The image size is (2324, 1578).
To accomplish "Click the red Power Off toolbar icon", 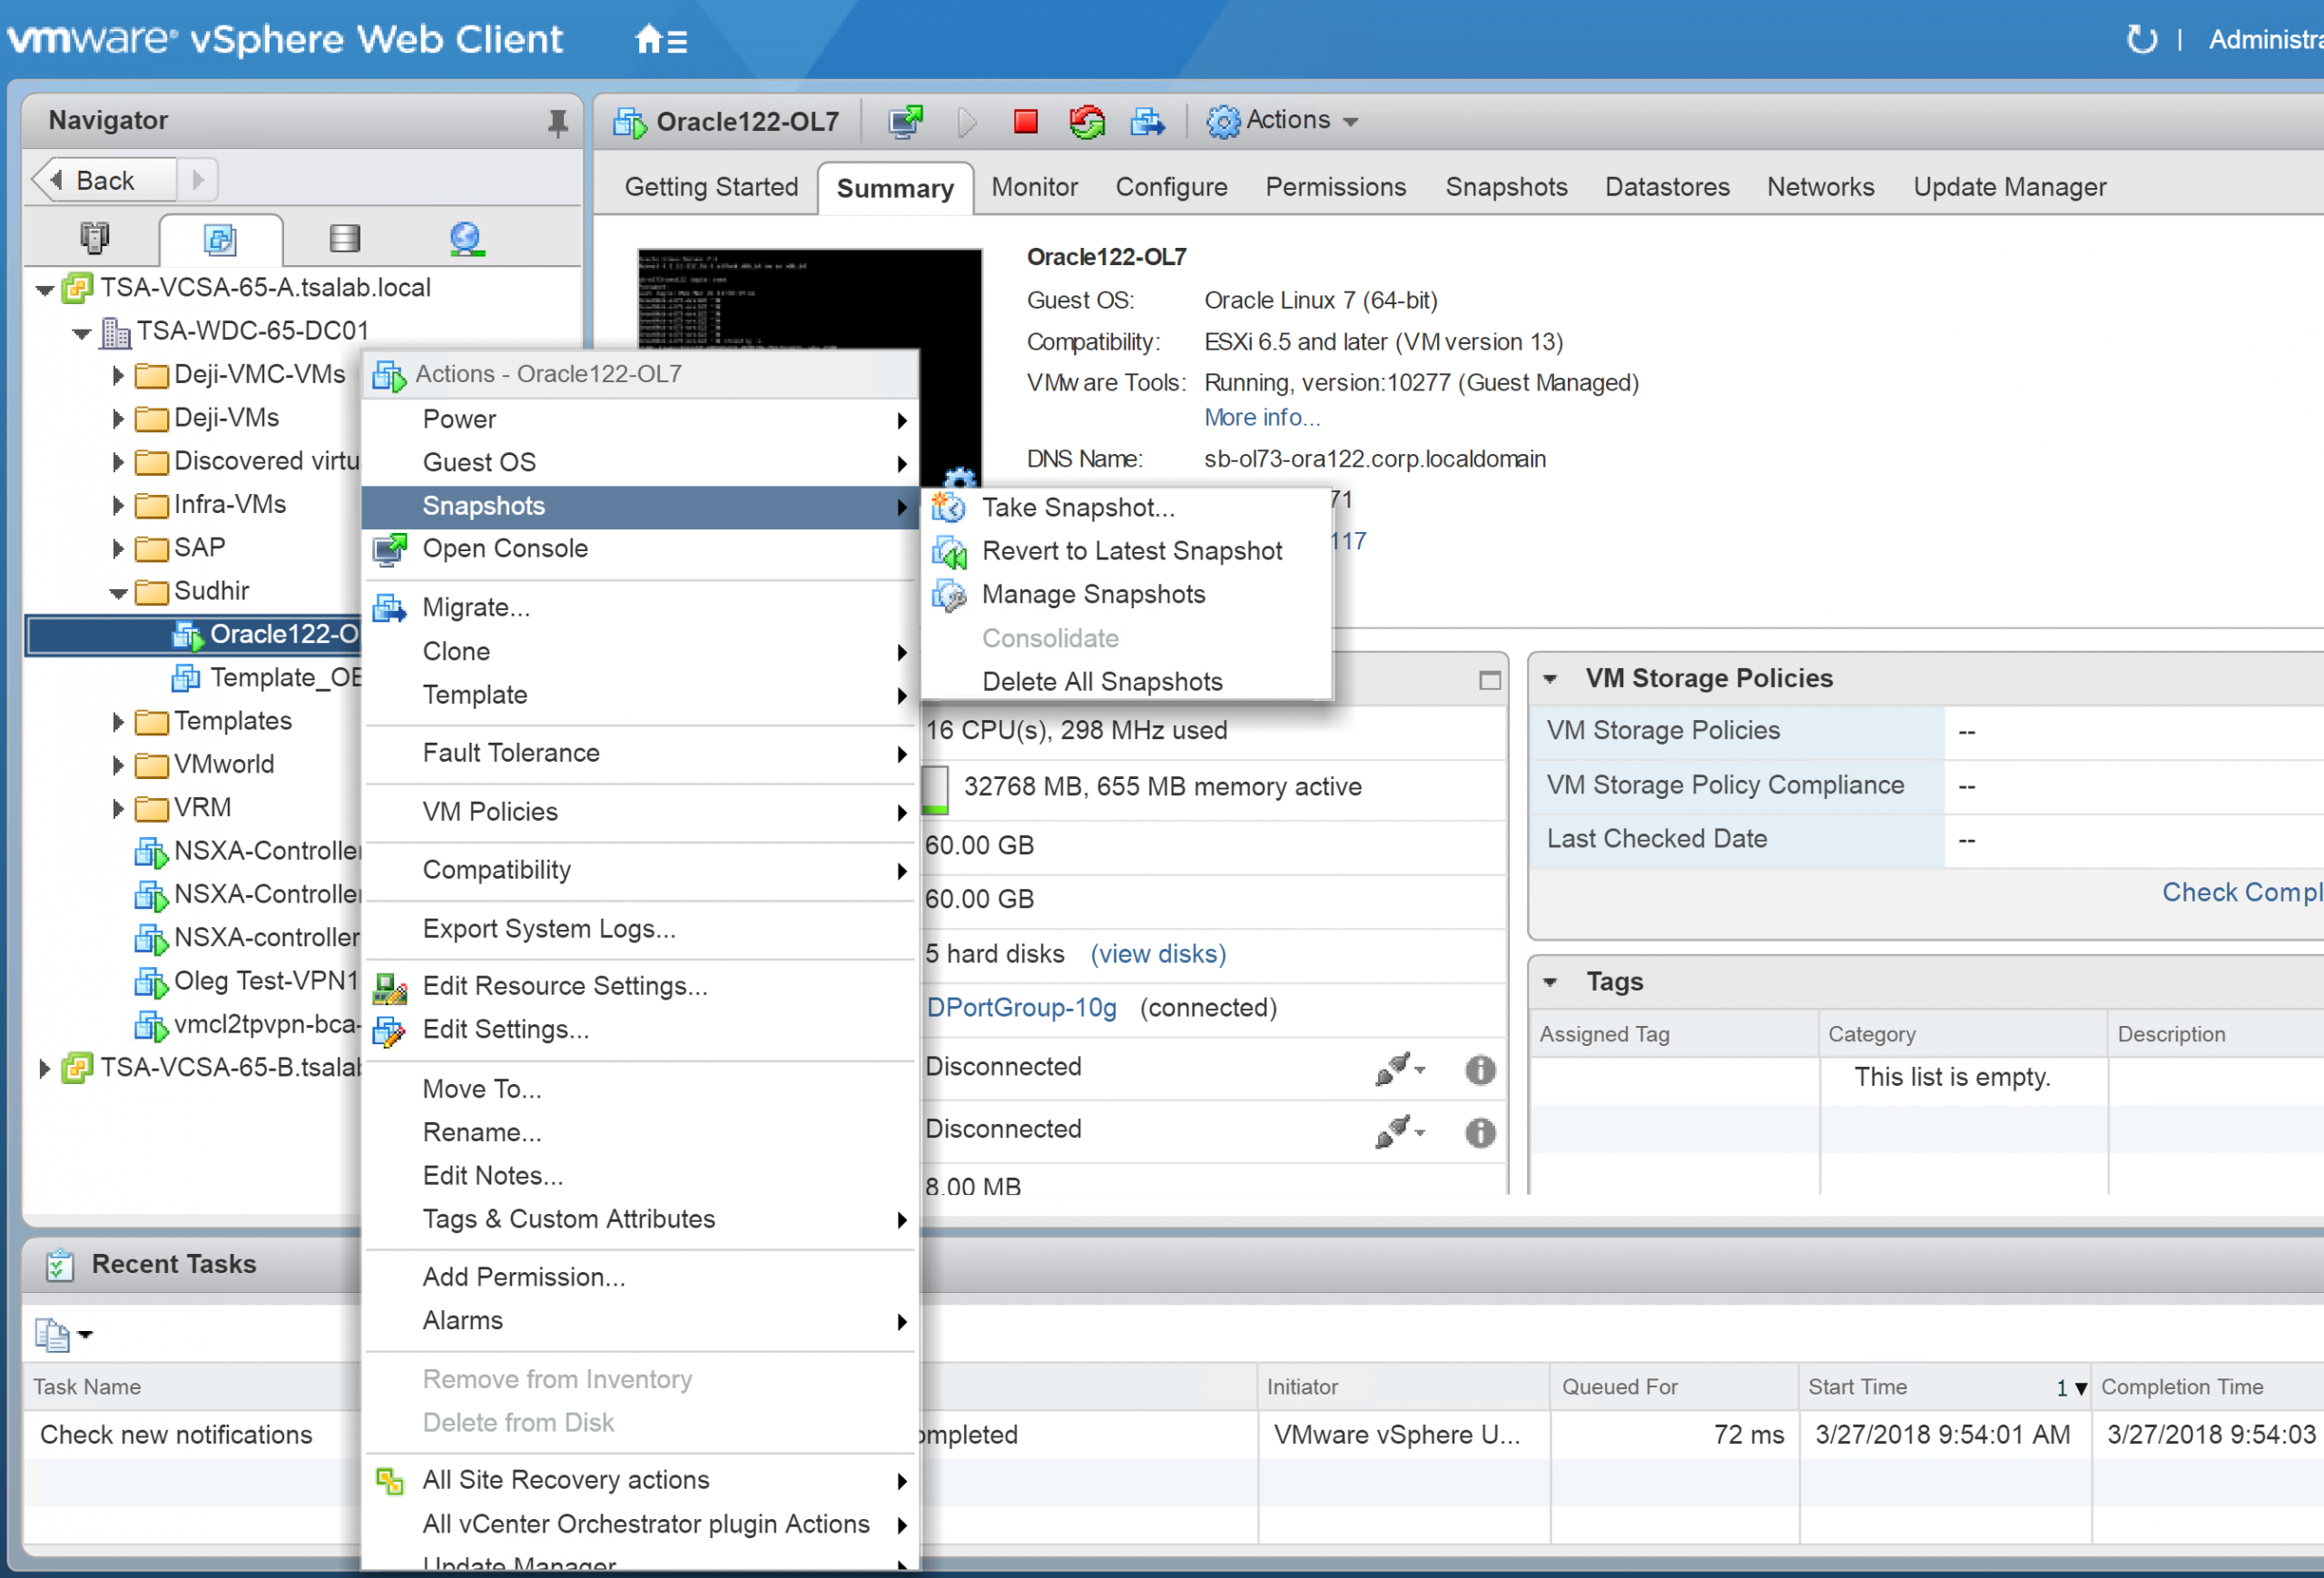I will point(1025,121).
